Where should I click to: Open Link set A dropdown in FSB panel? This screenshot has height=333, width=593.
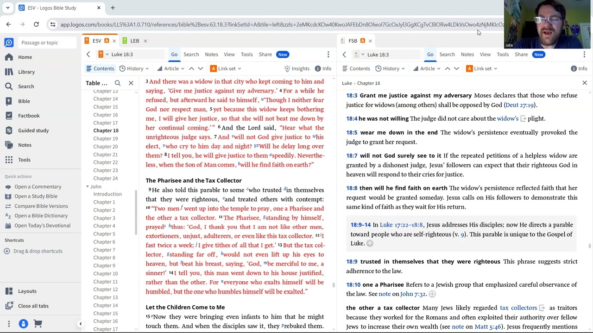[482, 68]
